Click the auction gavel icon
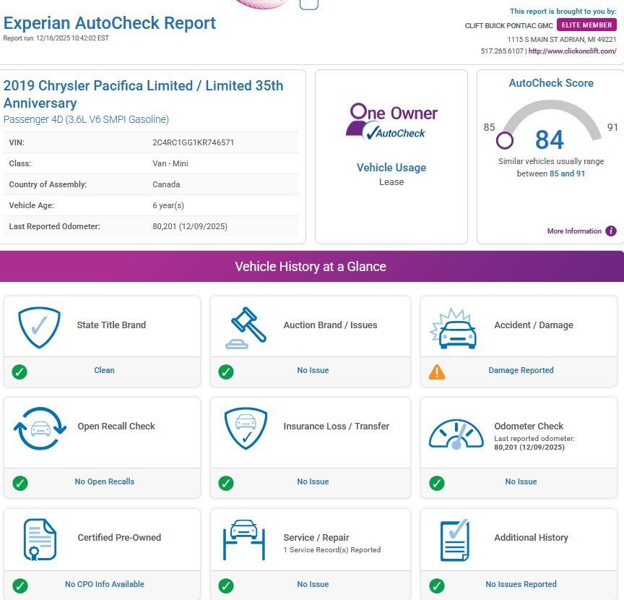 click(246, 327)
